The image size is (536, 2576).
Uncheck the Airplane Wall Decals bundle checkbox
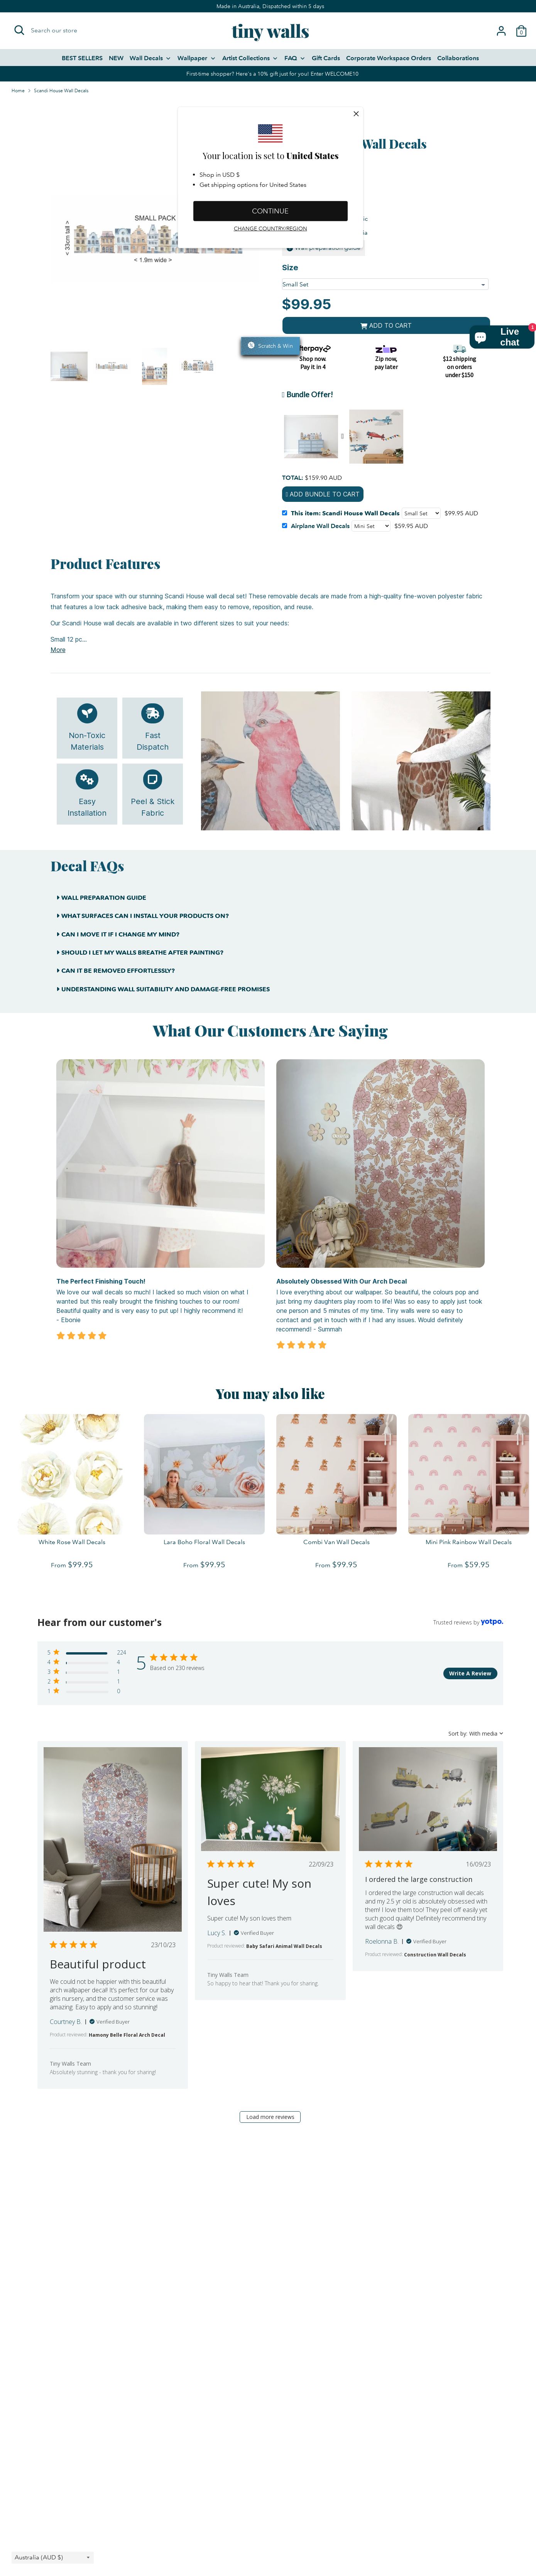tap(285, 525)
